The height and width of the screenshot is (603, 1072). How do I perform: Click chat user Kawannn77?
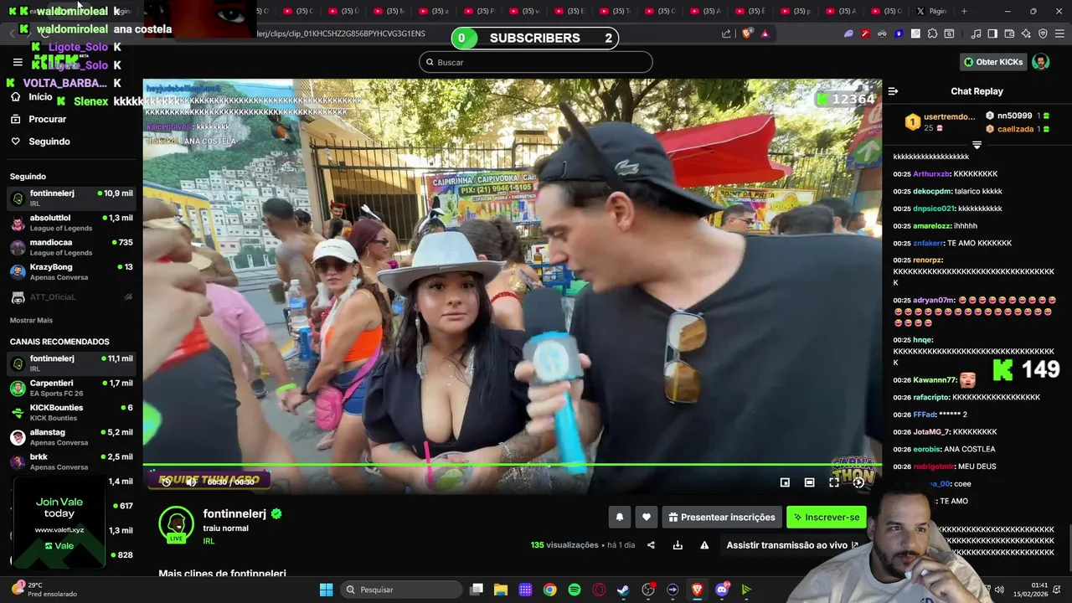[x=935, y=380]
